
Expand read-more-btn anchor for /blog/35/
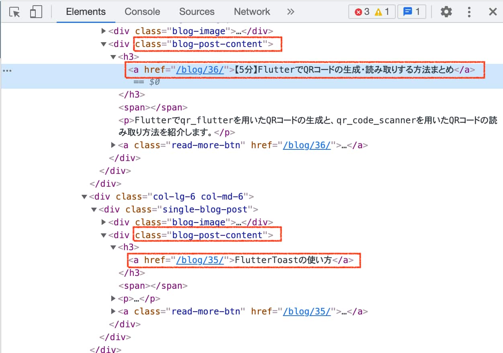tap(114, 312)
